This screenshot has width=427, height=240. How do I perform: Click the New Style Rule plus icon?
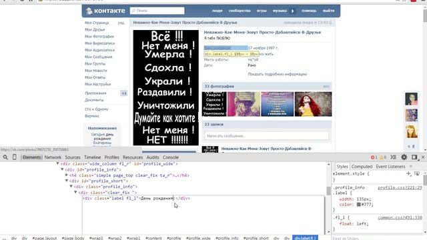(x=408, y=173)
